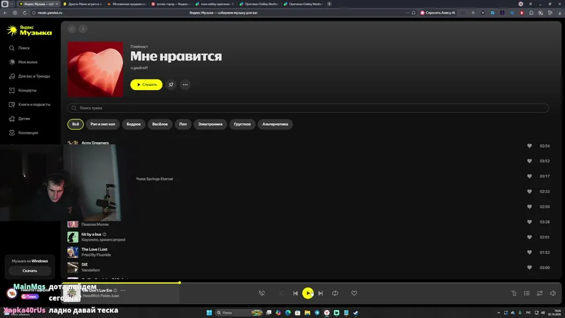Reload the page in browser toolbar
The image size is (565, 318).
25,13
